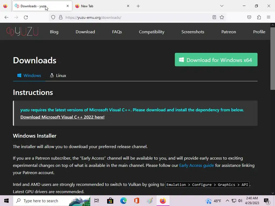Launch Microsoft Store from taskbar
This screenshot has width=275, height=206.
pos(110,201)
